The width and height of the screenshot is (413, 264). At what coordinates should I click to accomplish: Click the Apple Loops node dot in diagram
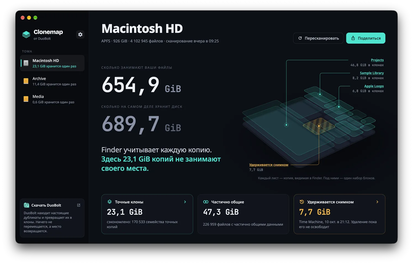(x=339, y=107)
